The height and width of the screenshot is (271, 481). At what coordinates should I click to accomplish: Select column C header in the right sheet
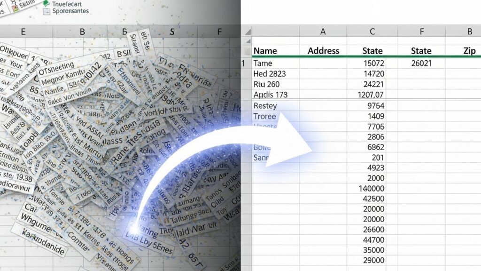372,32
